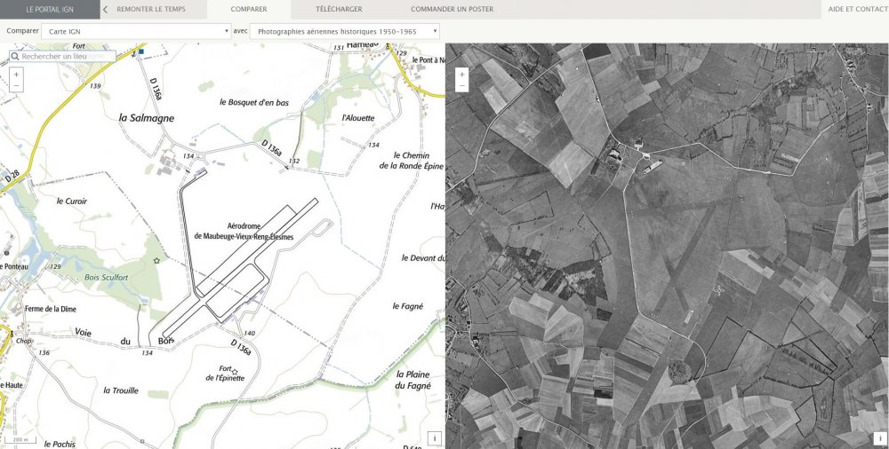Open the Photographies aériennes historiques dropdown
This screenshot has width=889, height=449.
coord(345,31)
